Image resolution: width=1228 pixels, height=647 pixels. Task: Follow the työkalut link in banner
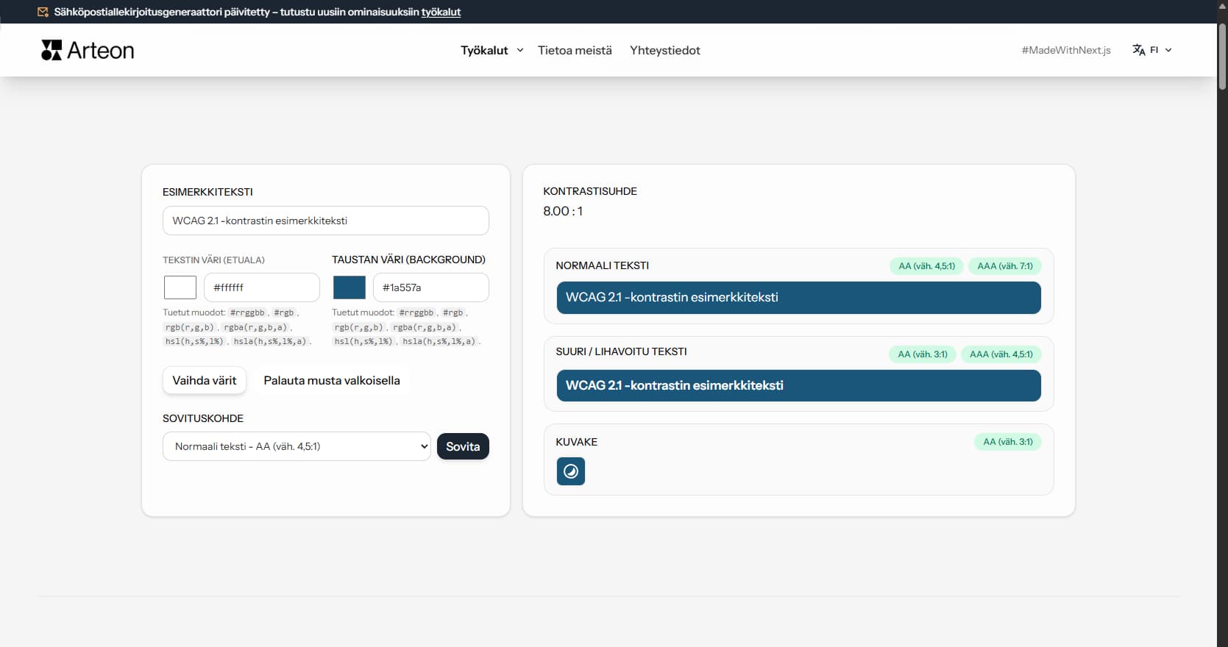click(441, 12)
